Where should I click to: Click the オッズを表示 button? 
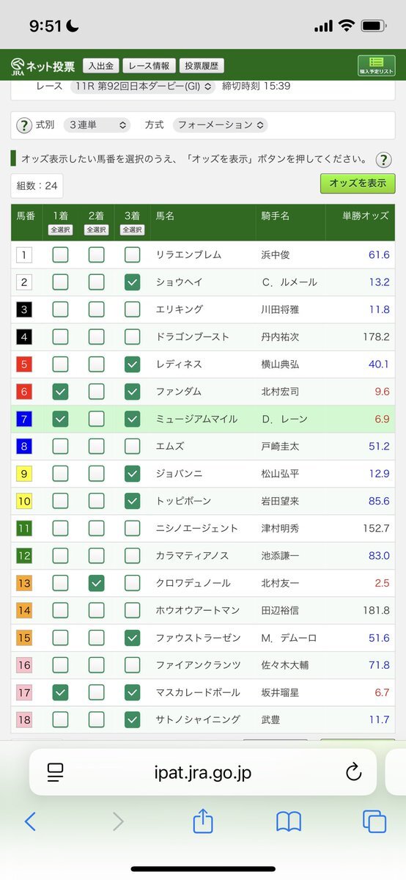[x=358, y=183]
